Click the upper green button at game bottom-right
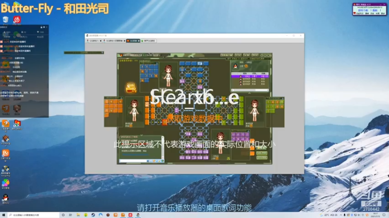The height and width of the screenshot is (218, 389). tap(262, 153)
